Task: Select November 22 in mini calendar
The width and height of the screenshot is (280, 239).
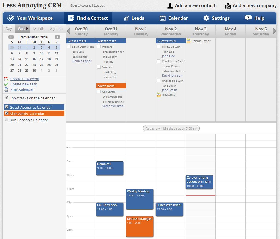Action: pyautogui.click(x=27, y=65)
